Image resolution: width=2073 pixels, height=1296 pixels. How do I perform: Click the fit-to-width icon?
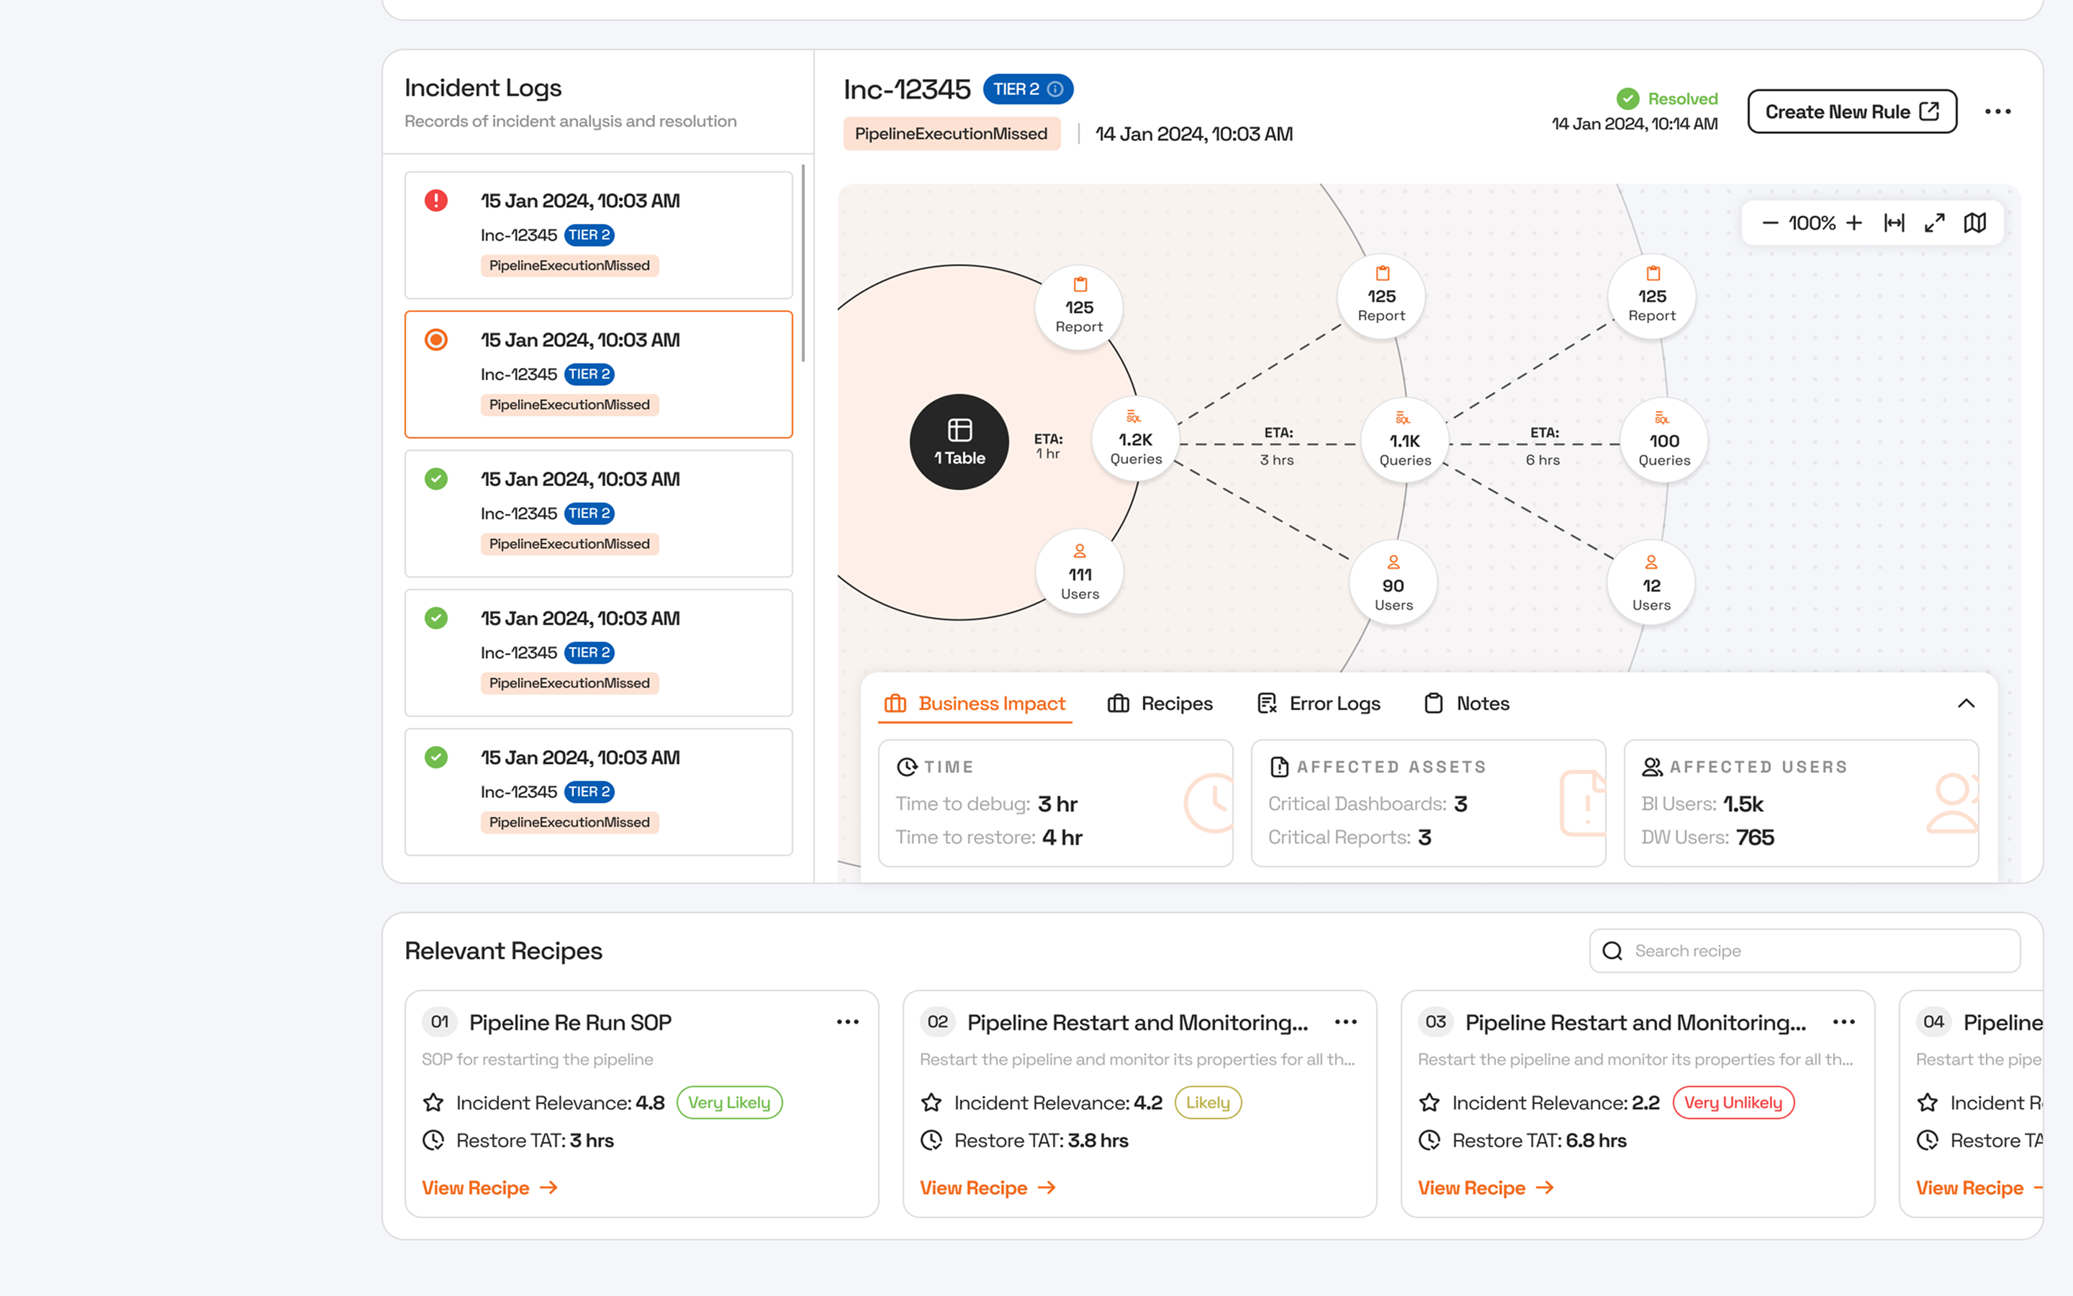tap(1894, 224)
